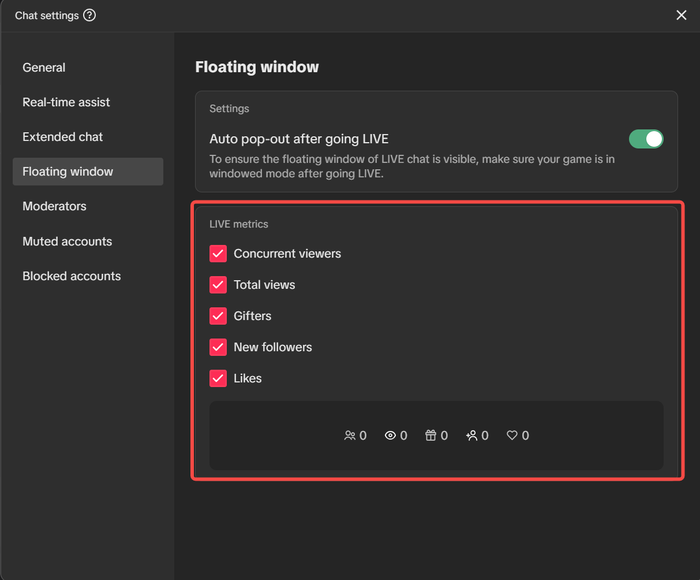The width and height of the screenshot is (700, 580).
Task: View the Muted accounts list
Action: click(x=67, y=241)
